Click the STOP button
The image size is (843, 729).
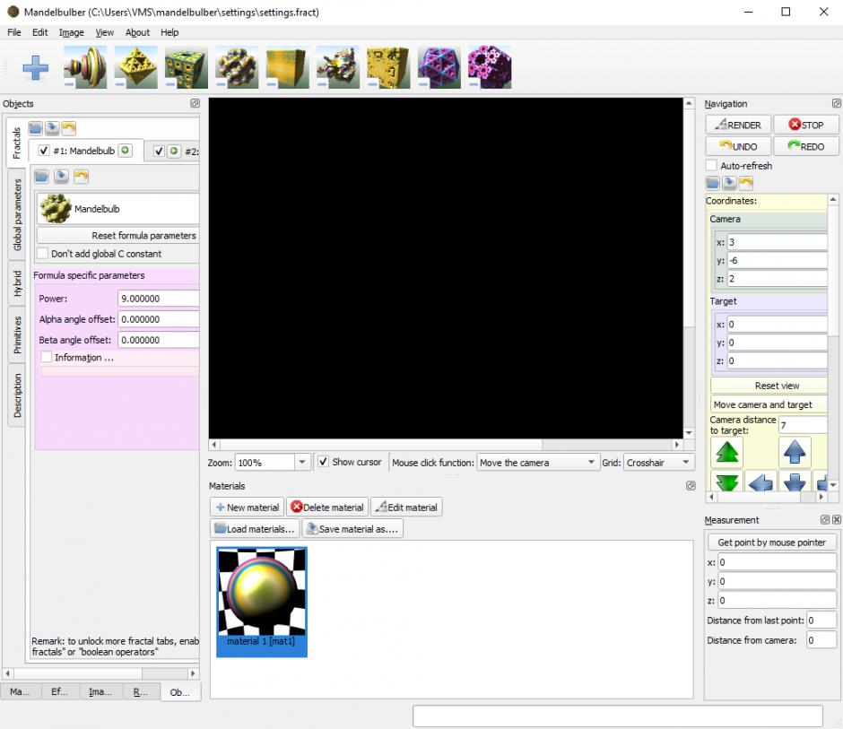tap(806, 125)
